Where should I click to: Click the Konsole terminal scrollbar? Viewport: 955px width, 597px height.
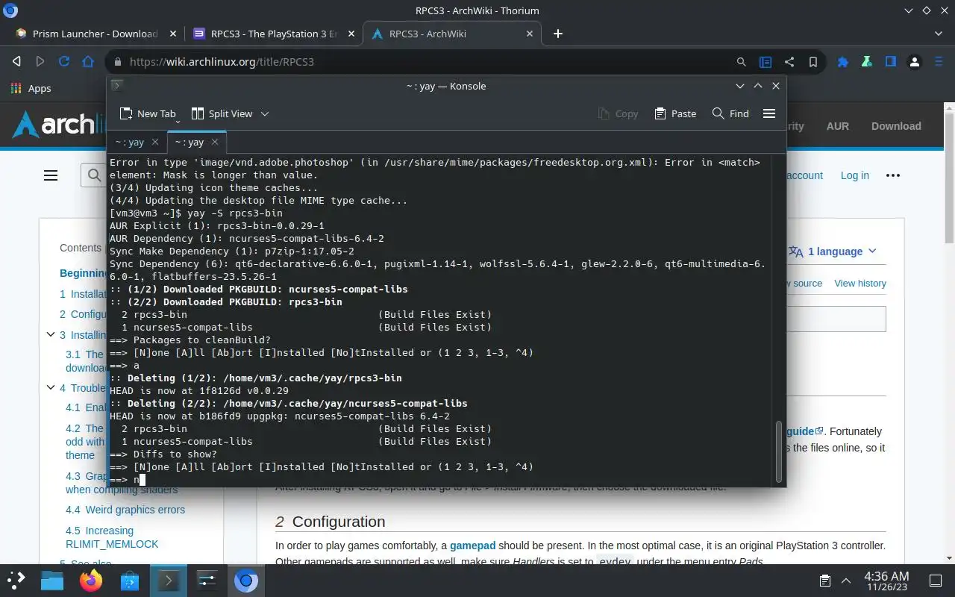[x=780, y=451]
